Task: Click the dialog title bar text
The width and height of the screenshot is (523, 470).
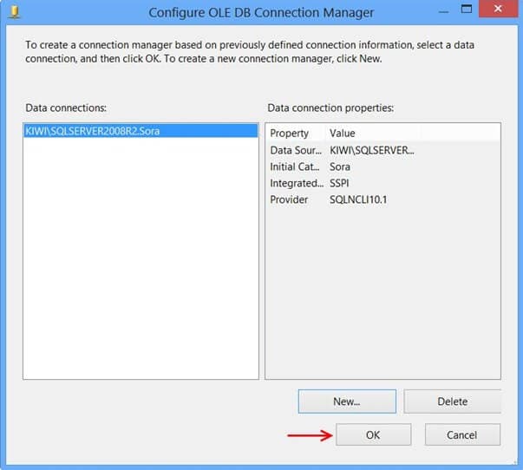Action: (261, 13)
